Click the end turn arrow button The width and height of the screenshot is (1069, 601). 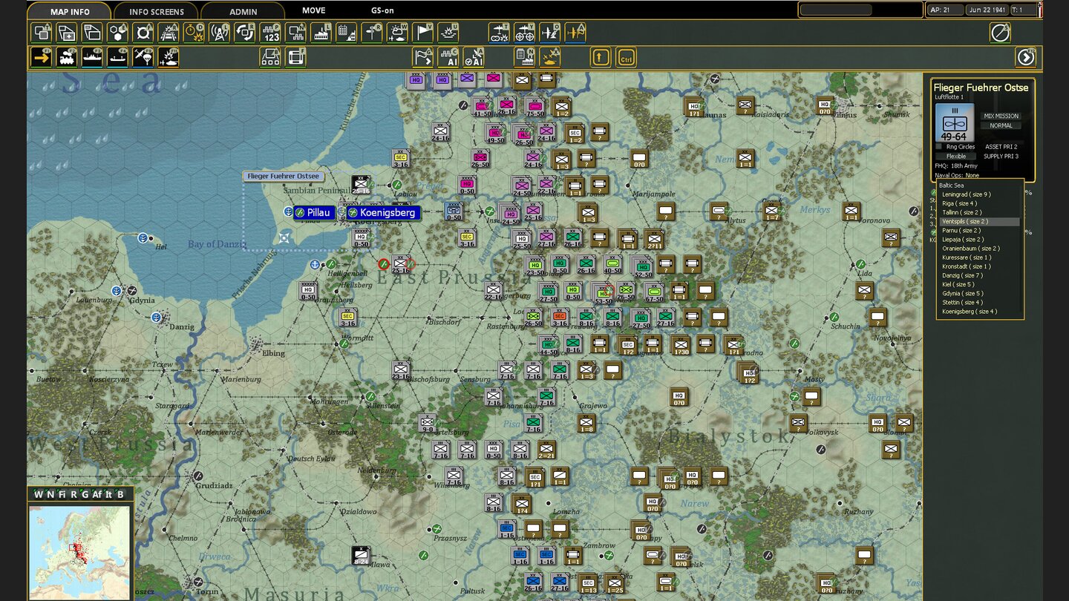point(1025,57)
